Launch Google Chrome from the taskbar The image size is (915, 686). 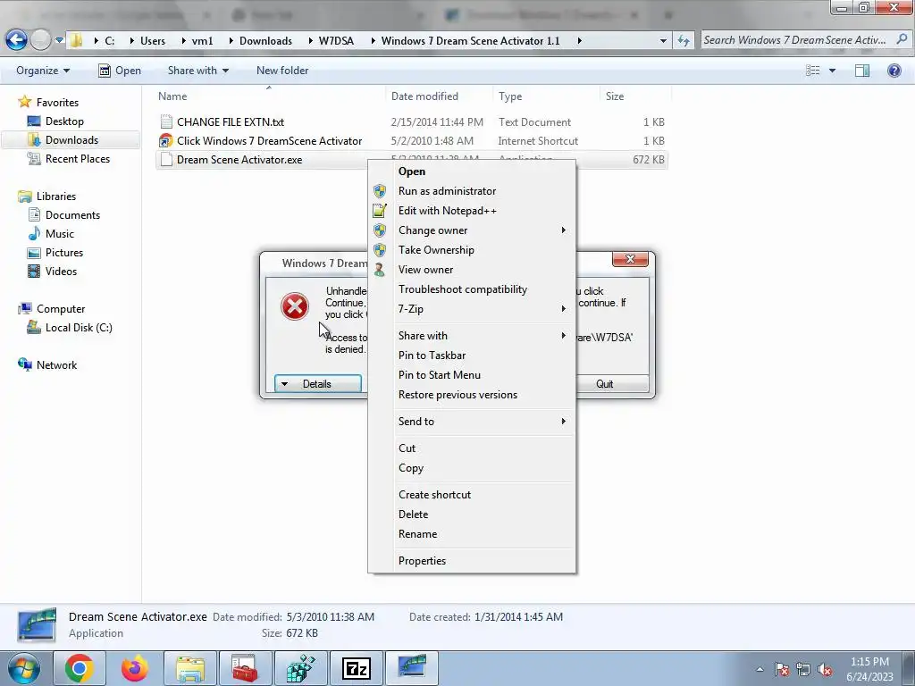coord(80,668)
